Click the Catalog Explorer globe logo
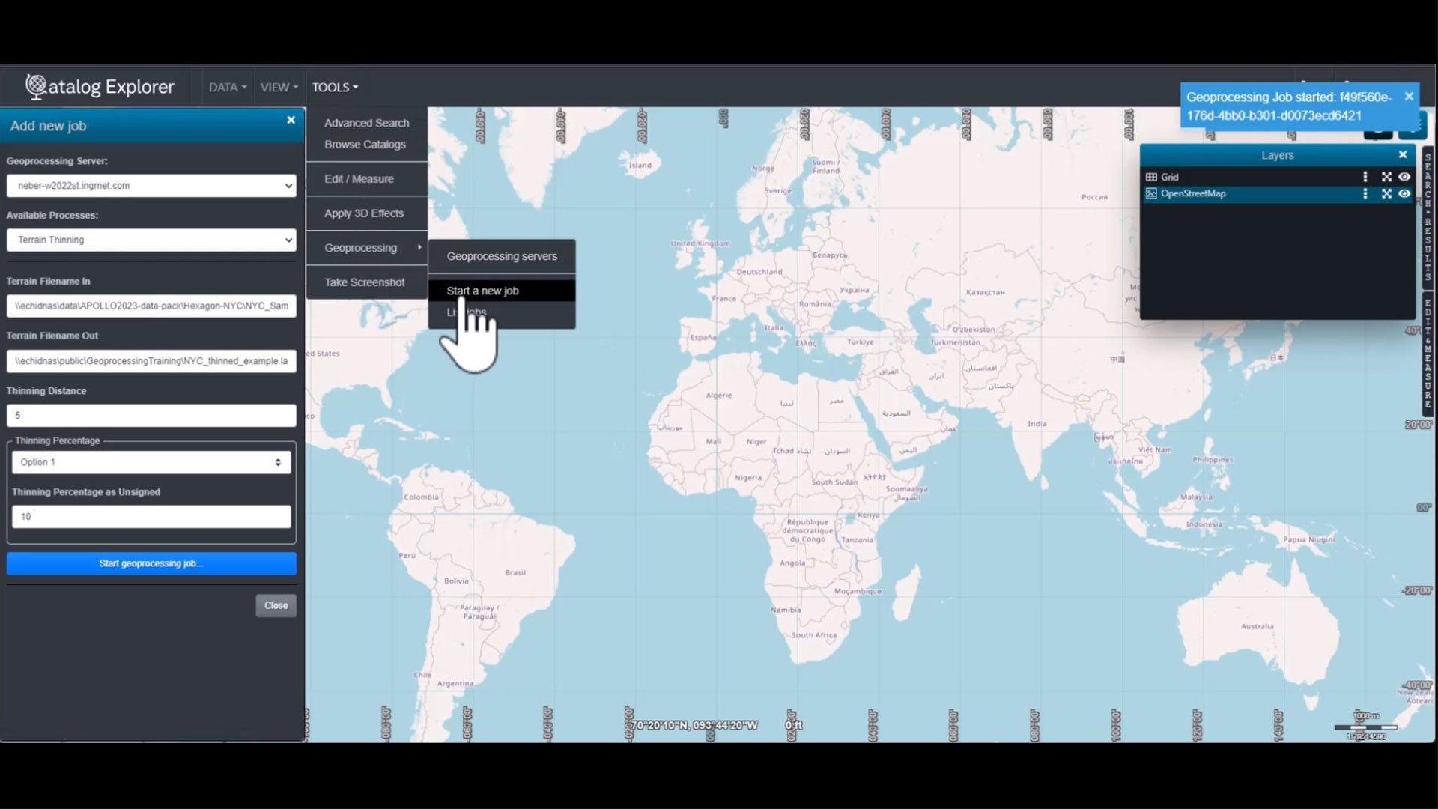 [x=35, y=87]
